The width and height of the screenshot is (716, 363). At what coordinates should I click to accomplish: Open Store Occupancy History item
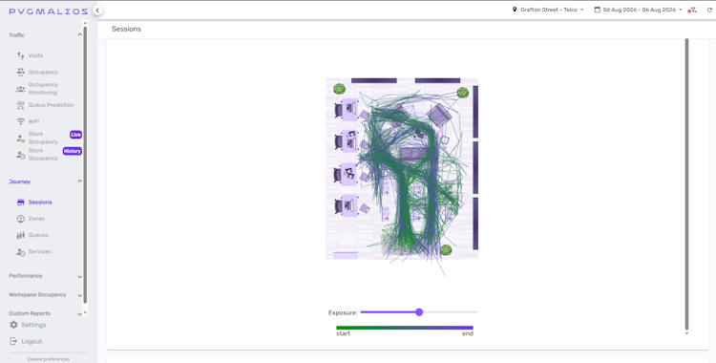click(49, 155)
